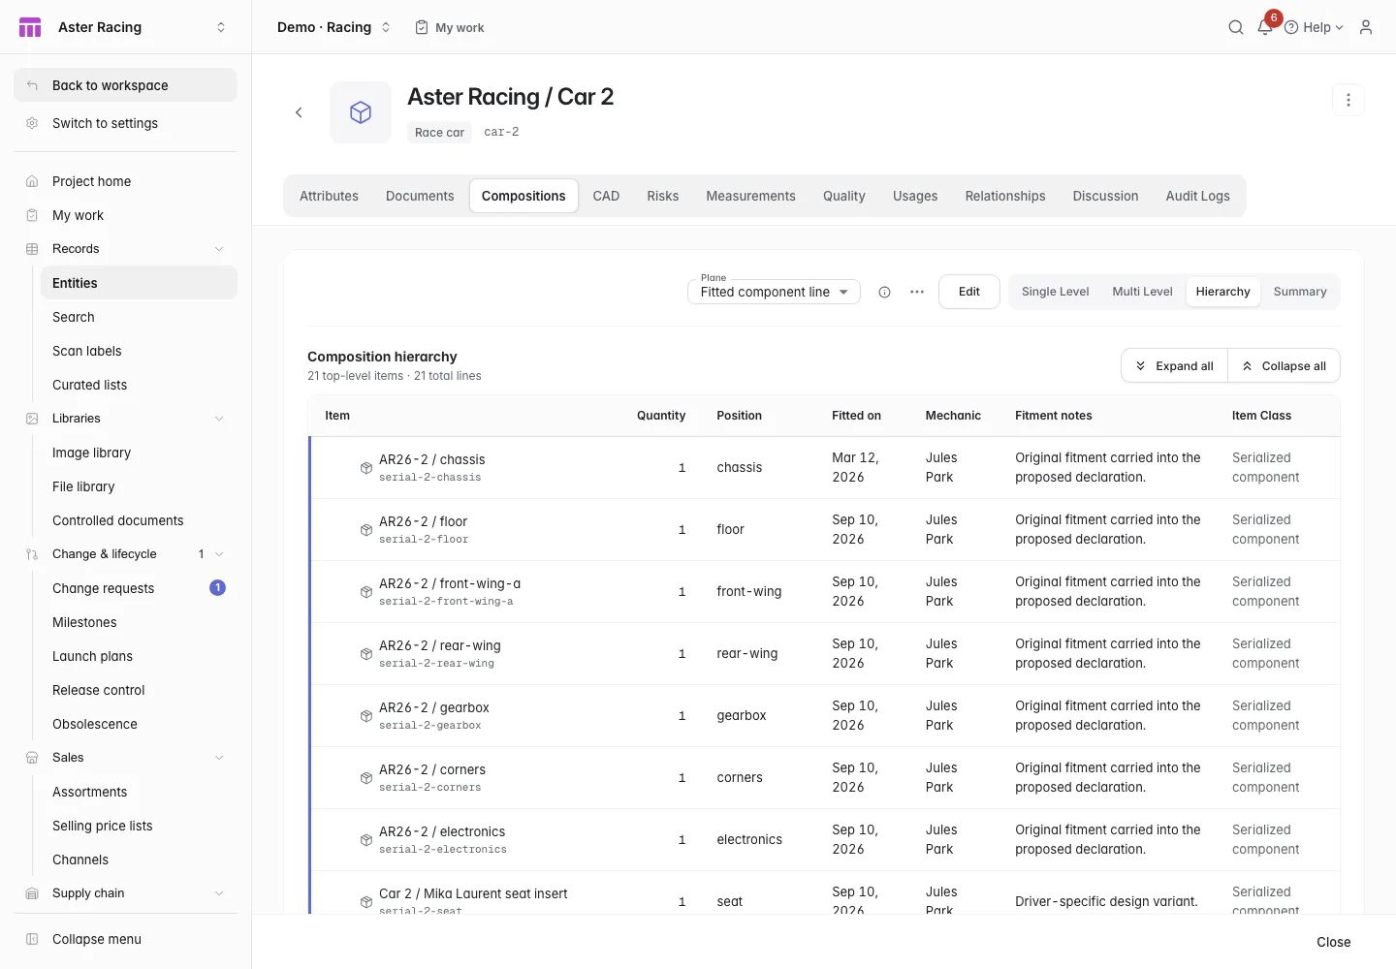The height and width of the screenshot is (969, 1396).
Task: Open the Help dropdown
Action: (1314, 27)
